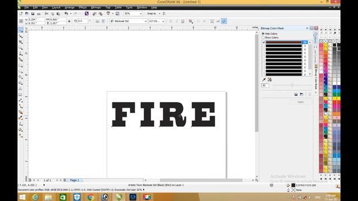Open the Windows Start button

pos(22,197)
